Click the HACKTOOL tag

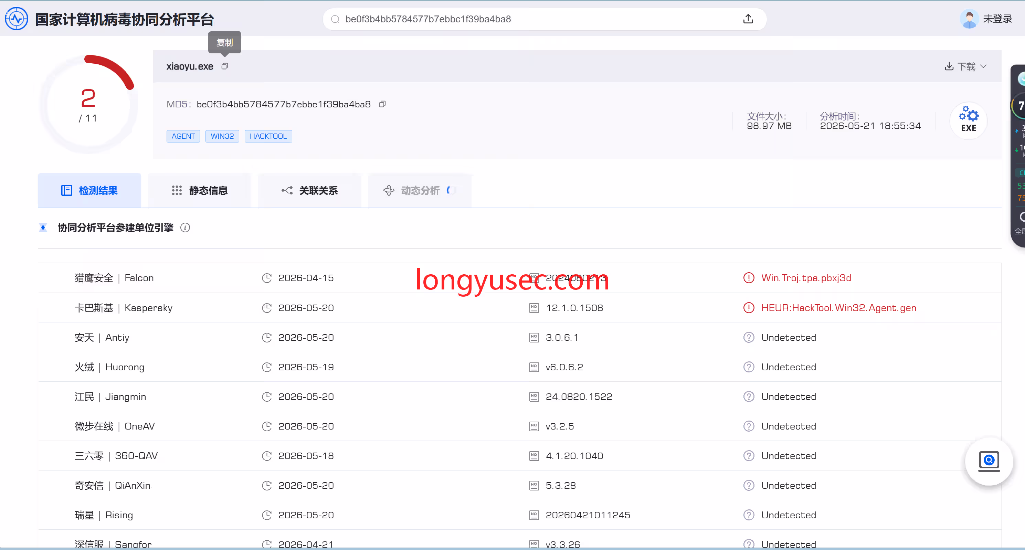tap(268, 136)
